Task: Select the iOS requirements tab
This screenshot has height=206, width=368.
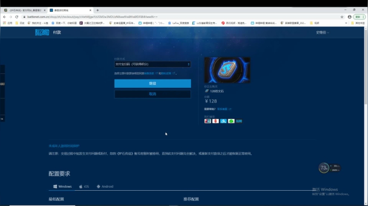Action: pyautogui.click(x=84, y=186)
